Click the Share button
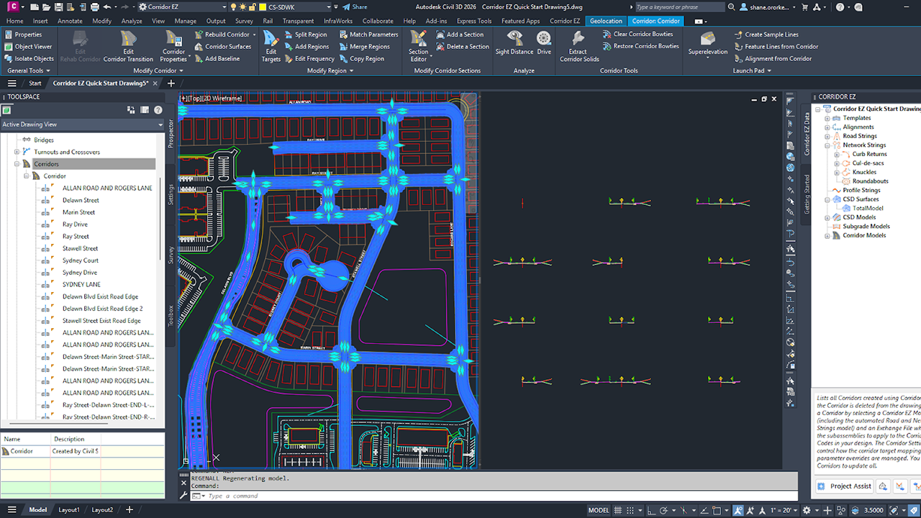 coord(353,6)
